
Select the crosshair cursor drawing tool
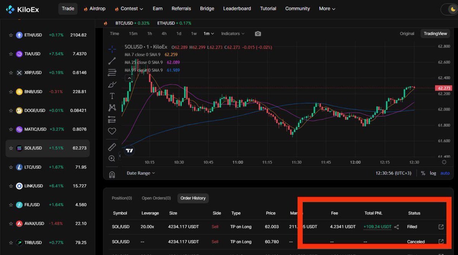[x=112, y=49]
